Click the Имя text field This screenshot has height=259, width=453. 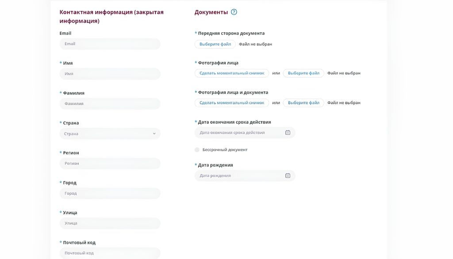tap(110, 74)
